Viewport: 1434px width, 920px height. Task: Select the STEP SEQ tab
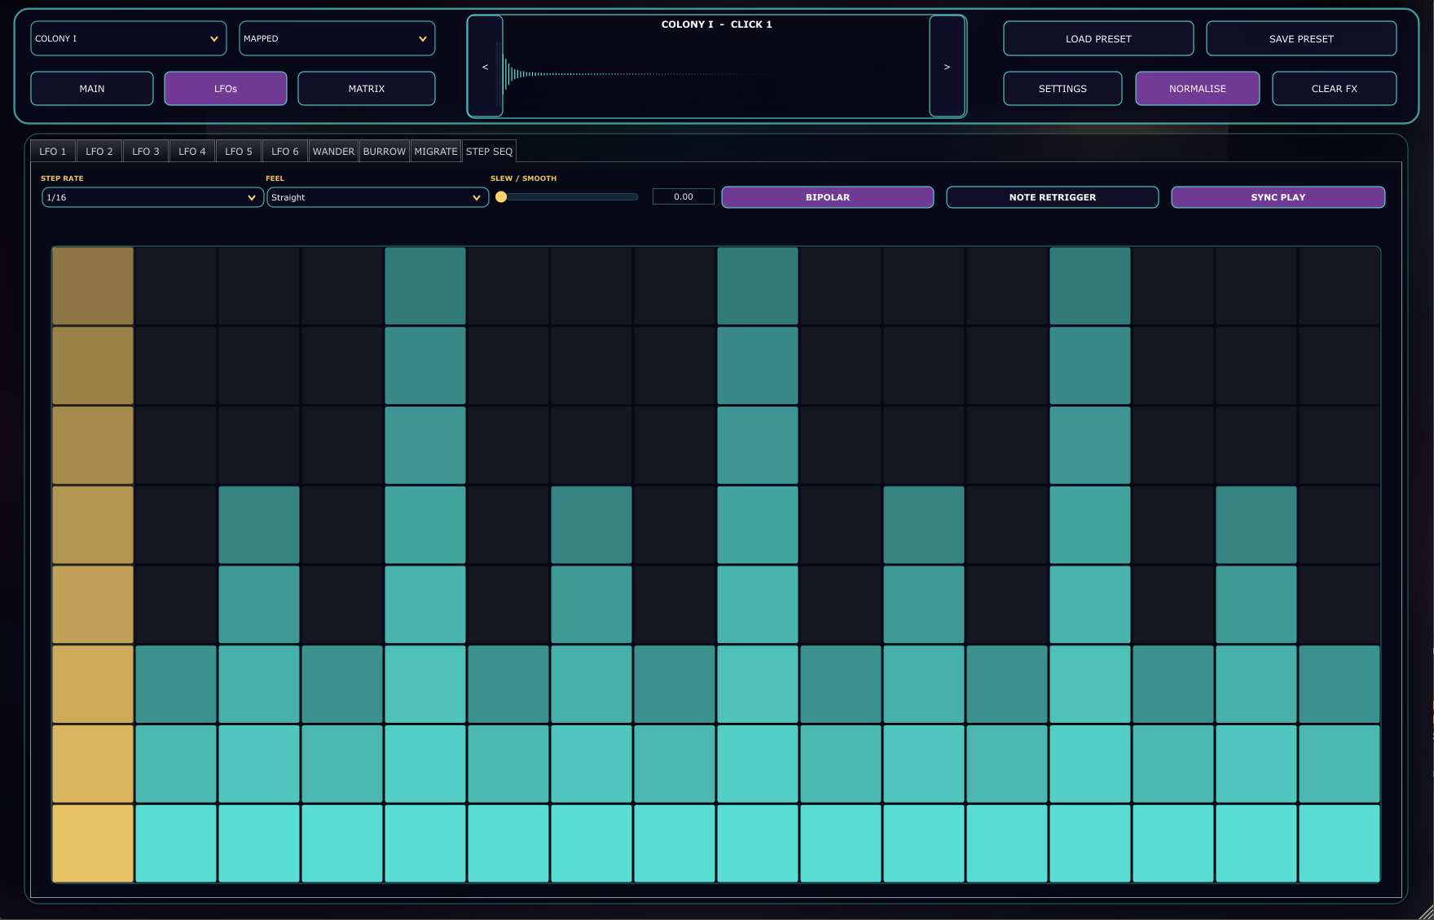489,152
